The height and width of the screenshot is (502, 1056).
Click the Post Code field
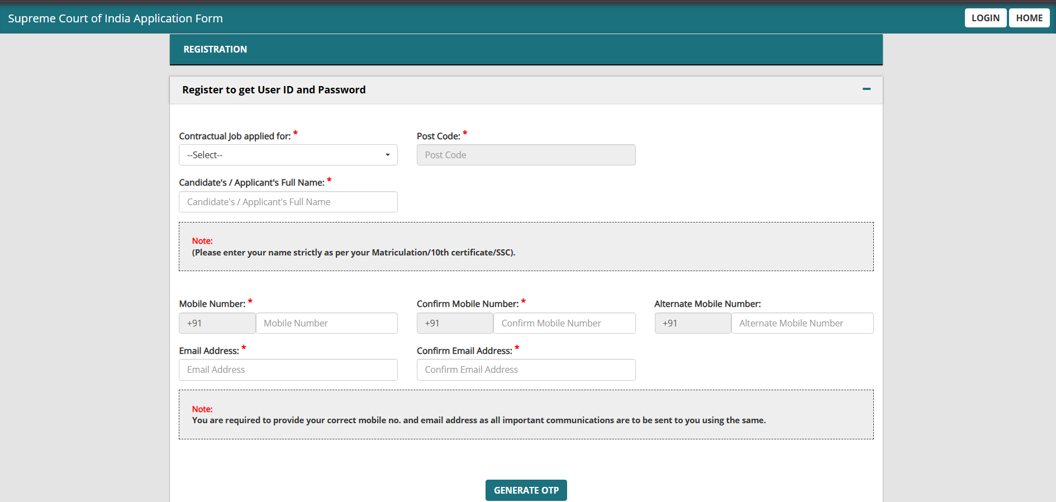pyautogui.click(x=525, y=155)
